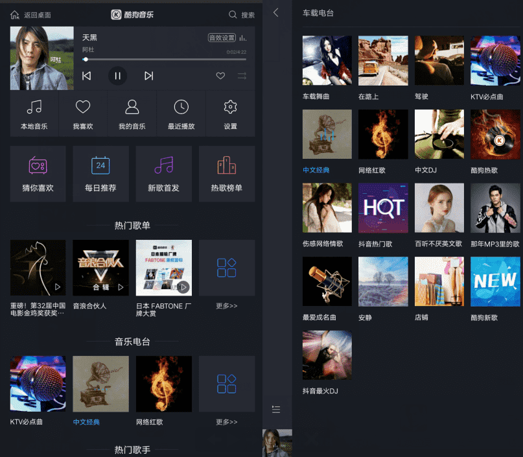523x457 pixels.
Task: Play the 日本 FABTONE playlist
Action: pyautogui.click(x=164, y=268)
